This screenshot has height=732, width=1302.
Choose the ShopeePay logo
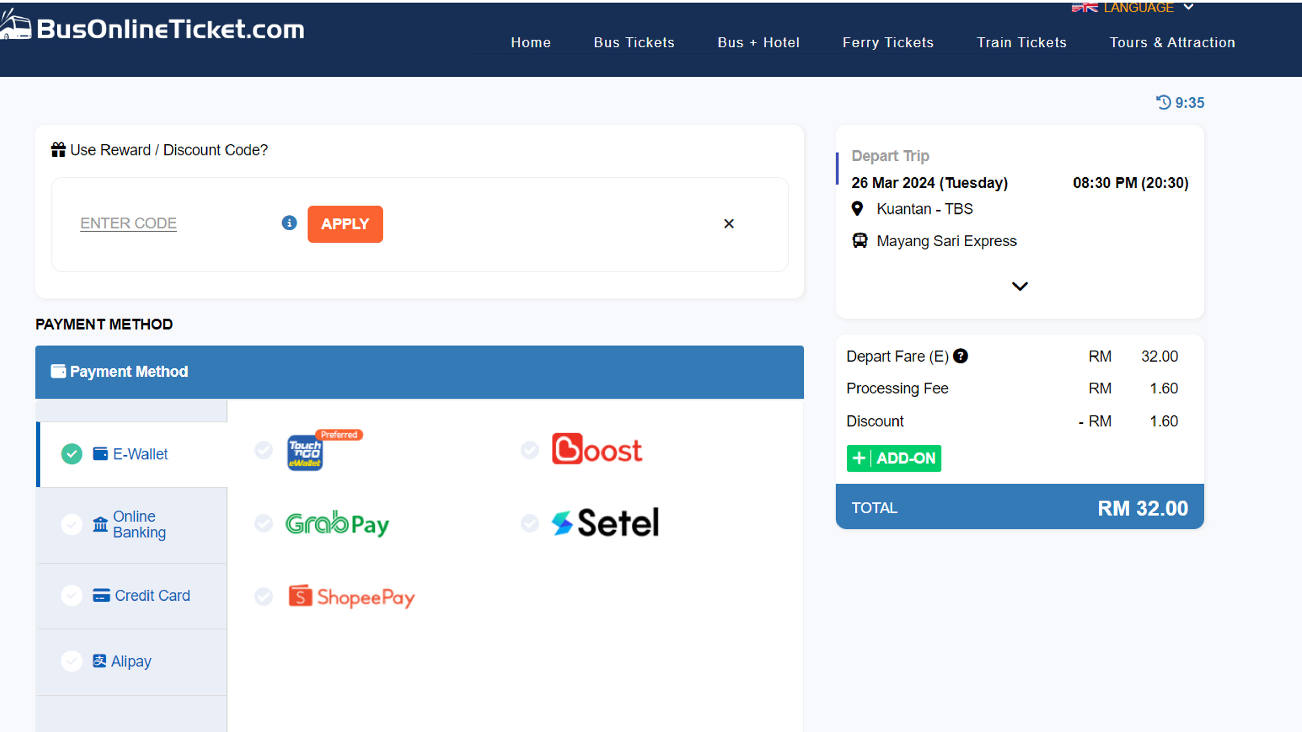coord(351,596)
